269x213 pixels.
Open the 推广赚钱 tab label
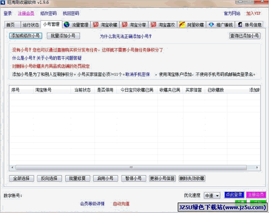pyautogui.click(x=225, y=25)
